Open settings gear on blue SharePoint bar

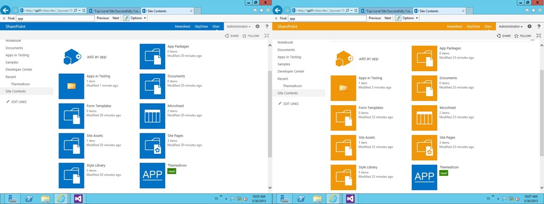click(258, 27)
